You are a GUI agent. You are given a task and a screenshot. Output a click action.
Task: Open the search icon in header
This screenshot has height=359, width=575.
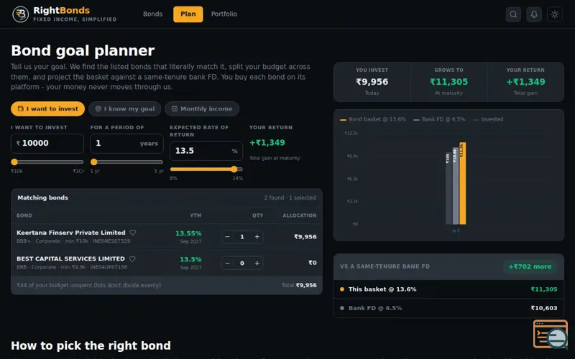(513, 14)
